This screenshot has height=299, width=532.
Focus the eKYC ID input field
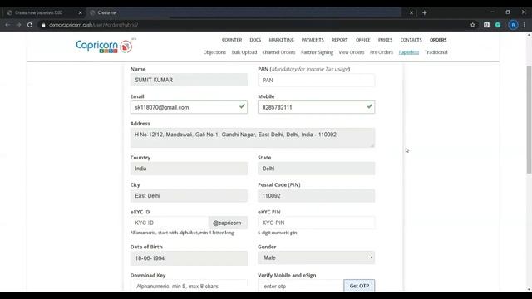[170, 223]
